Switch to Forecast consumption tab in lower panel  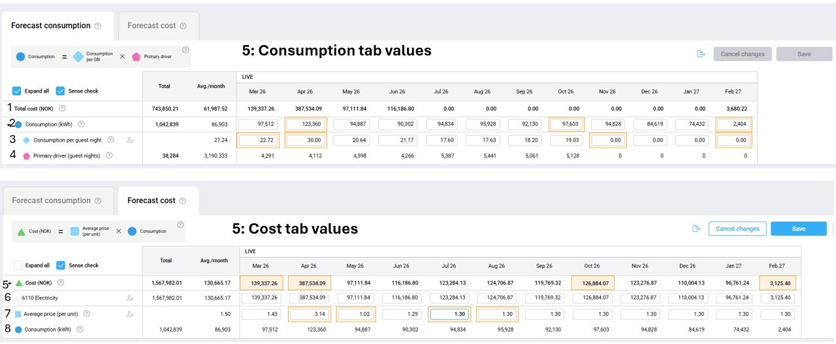tap(56, 200)
